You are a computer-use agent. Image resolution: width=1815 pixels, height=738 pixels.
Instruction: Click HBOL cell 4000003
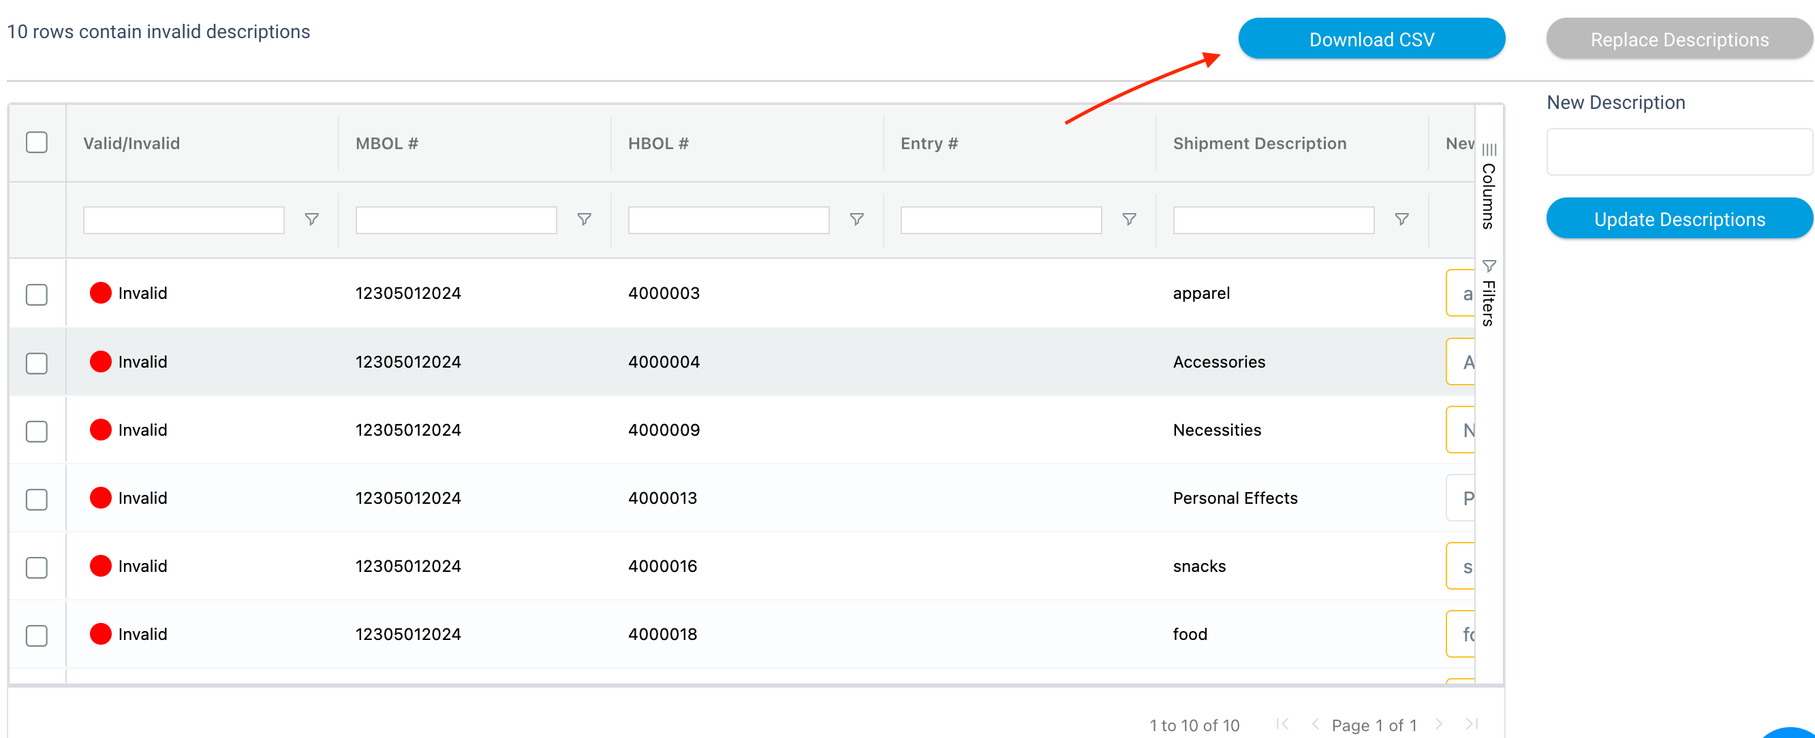(x=664, y=293)
